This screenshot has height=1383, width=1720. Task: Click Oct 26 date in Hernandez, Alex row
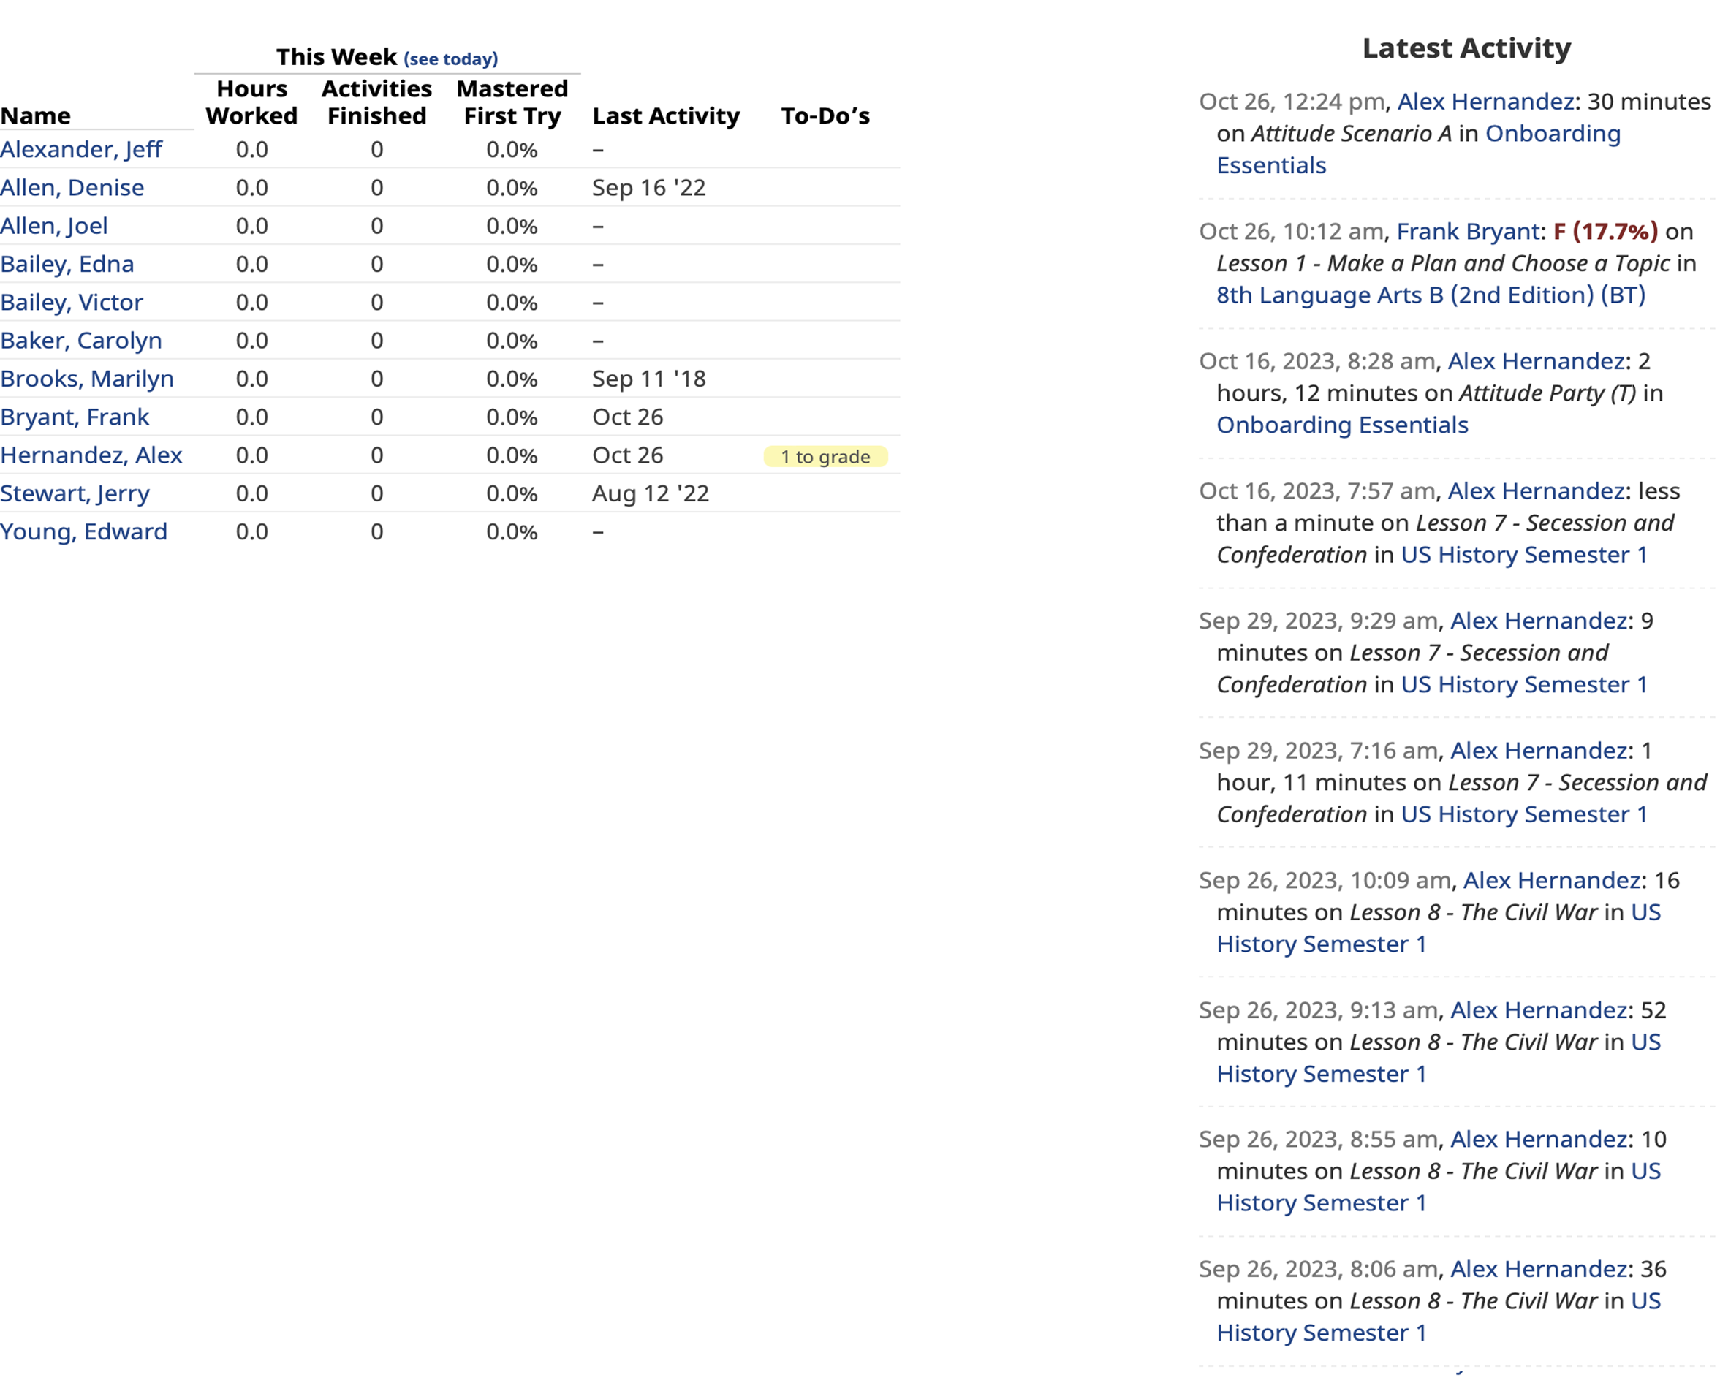pos(627,455)
